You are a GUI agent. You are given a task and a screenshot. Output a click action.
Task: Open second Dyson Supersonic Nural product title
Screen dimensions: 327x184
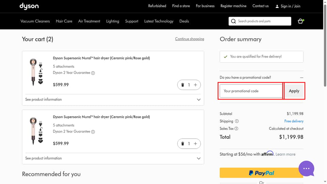102,117
